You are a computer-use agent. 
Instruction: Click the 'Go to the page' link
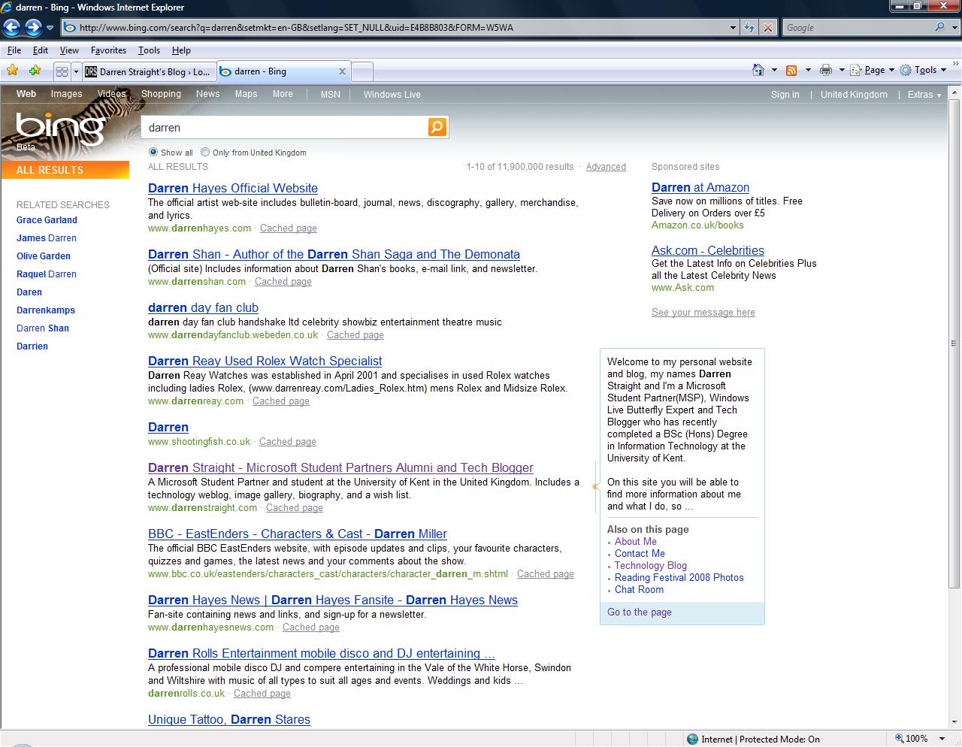tap(640, 612)
